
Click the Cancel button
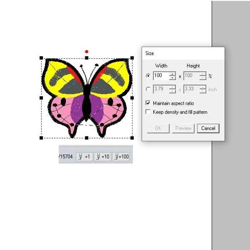coord(208,128)
